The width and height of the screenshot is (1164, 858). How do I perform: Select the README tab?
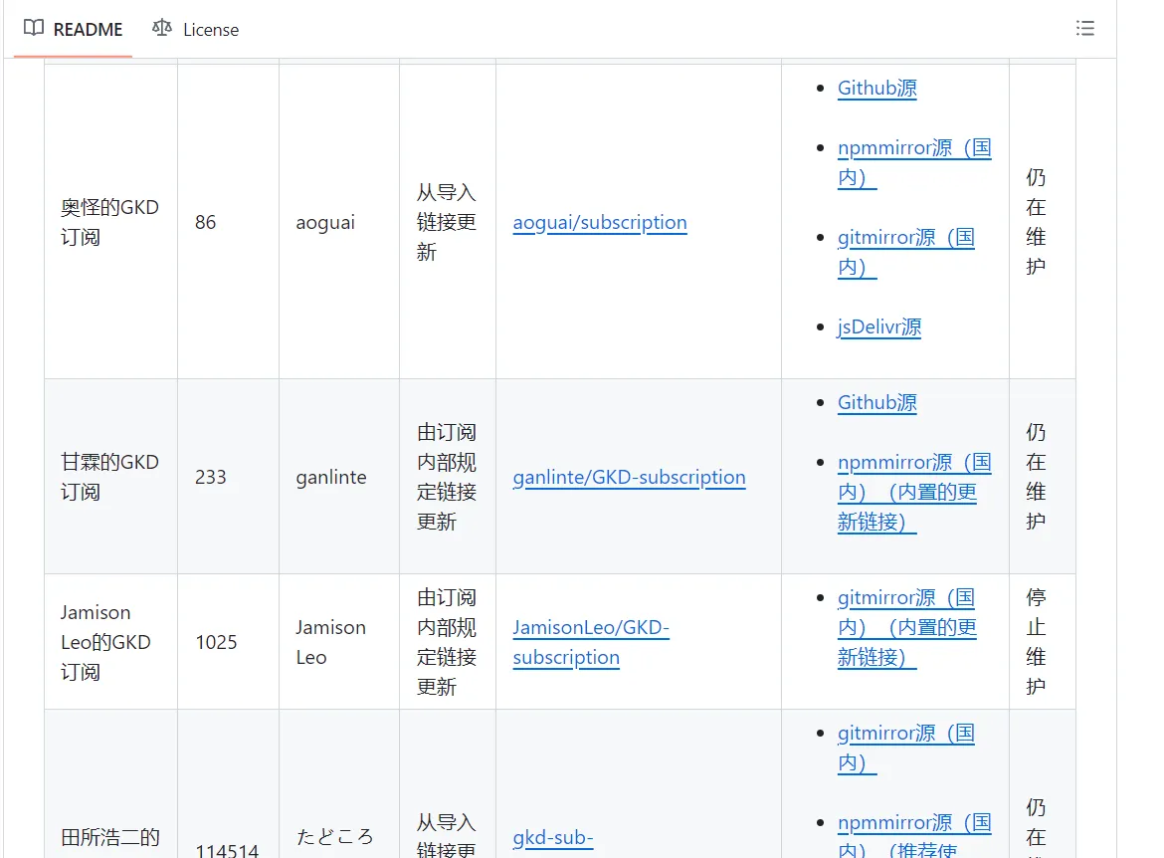tap(74, 29)
